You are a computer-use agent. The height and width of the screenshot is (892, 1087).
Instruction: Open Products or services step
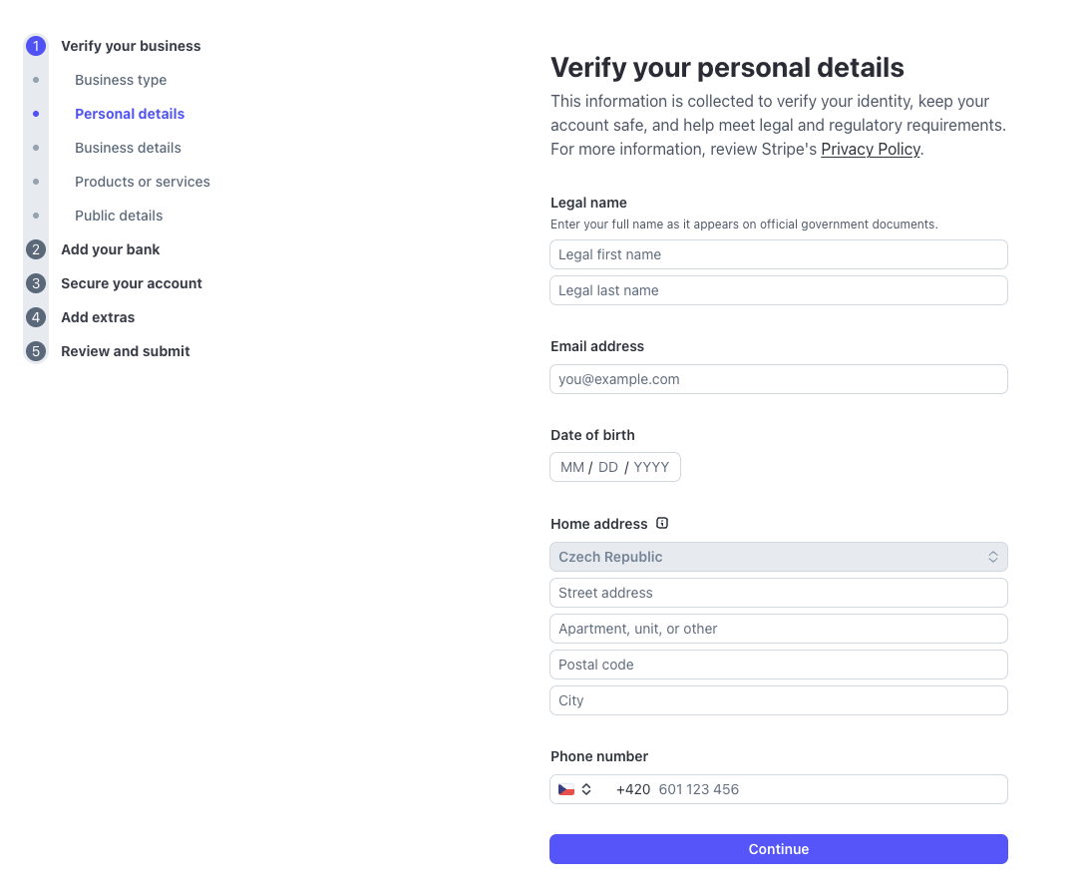pyautogui.click(x=143, y=182)
